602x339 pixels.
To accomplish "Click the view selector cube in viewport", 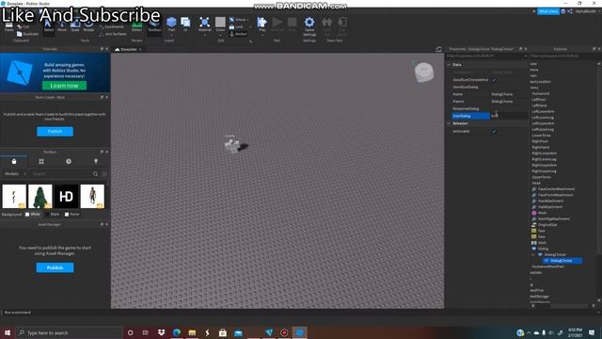I will pos(424,73).
